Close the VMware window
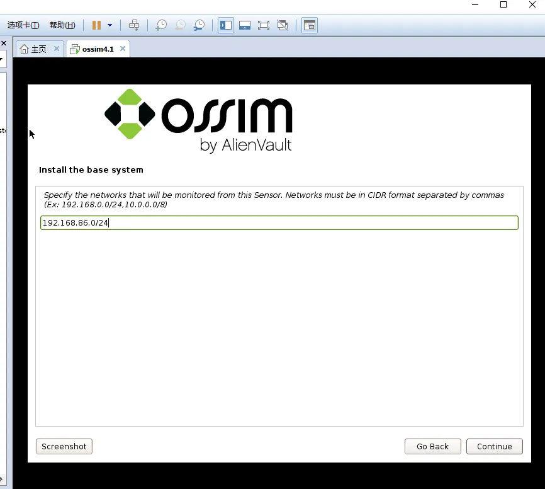Screen dimensions: 545x489 click(532, 5)
